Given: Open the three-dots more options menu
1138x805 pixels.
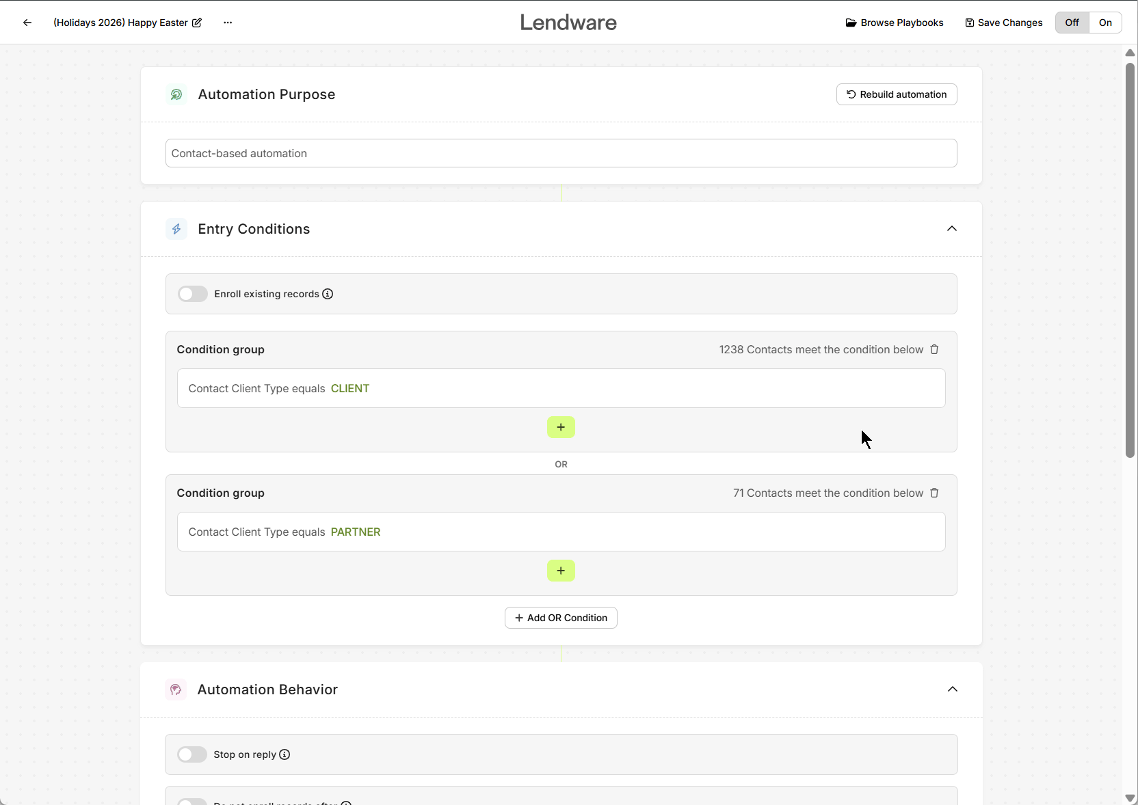Looking at the screenshot, I should tap(228, 23).
